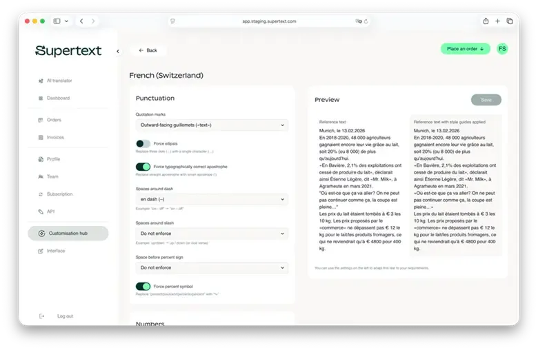Click "Reference text with style guides applied" label
This screenshot has width=538, height=350.
tap(450, 122)
